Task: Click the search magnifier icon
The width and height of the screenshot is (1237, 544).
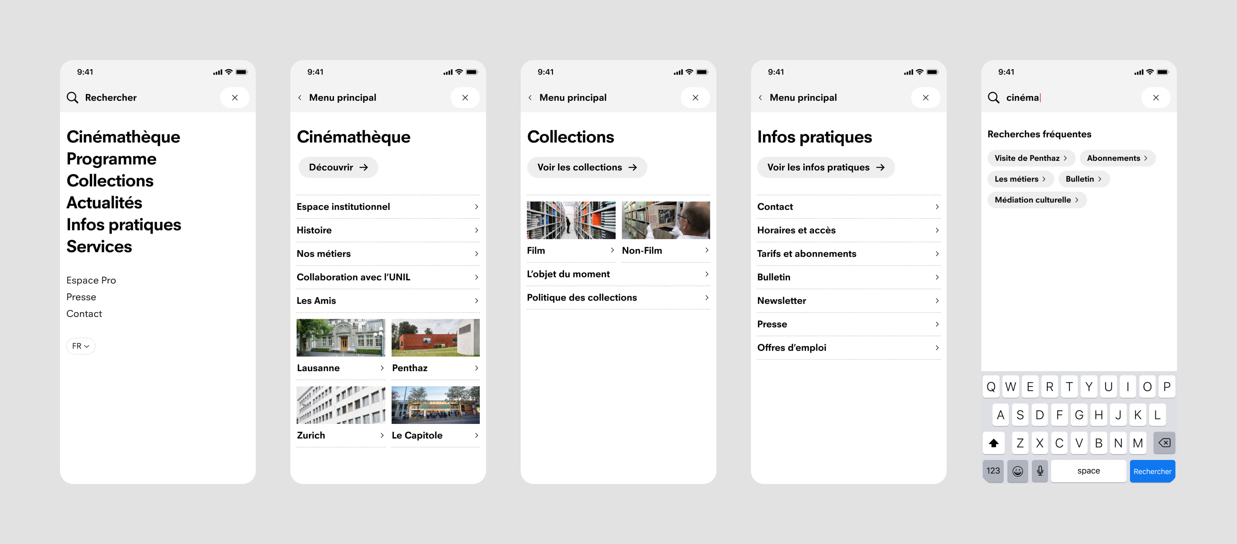Action: (72, 97)
